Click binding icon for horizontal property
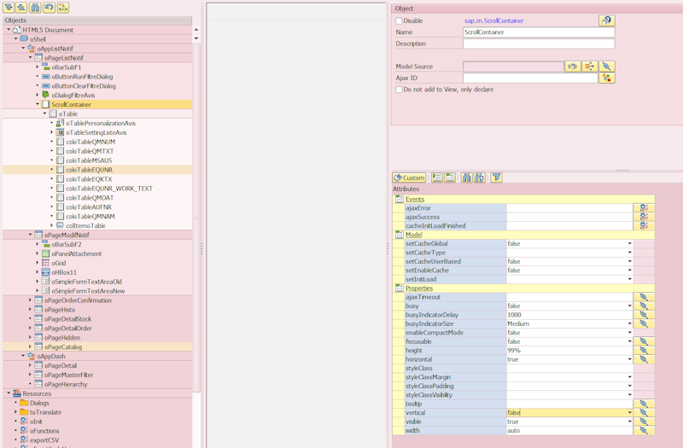The height and width of the screenshot is (448, 683). [x=644, y=359]
